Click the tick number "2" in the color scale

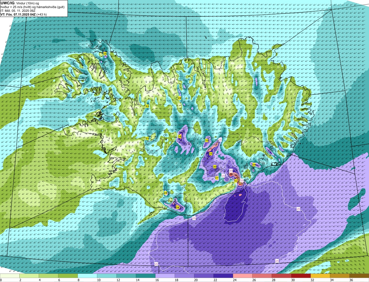pyautogui.click(x=20, y=280)
